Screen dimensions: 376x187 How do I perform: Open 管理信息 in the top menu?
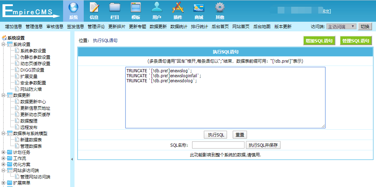[34, 27]
